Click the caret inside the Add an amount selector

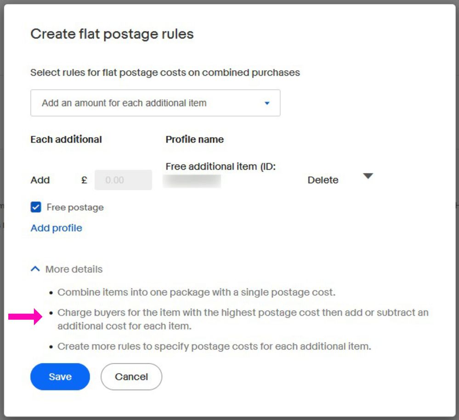266,103
